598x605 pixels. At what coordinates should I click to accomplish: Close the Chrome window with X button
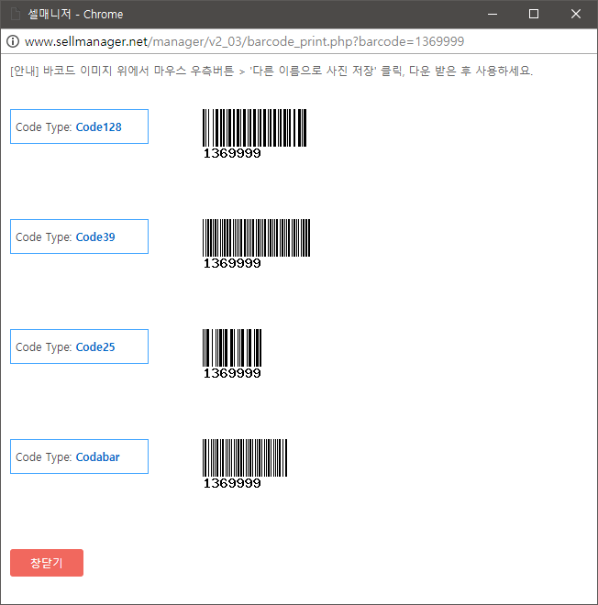[576, 15]
